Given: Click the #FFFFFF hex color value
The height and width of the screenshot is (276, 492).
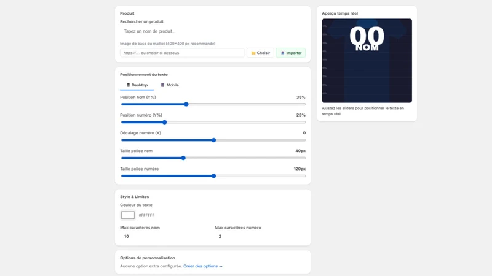Looking at the screenshot, I should click(146, 215).
